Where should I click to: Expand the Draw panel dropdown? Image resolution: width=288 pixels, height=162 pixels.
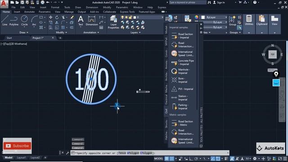click(x=24, y=32)
